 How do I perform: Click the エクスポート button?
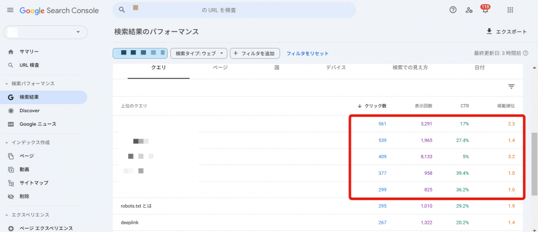click(506, 32)
